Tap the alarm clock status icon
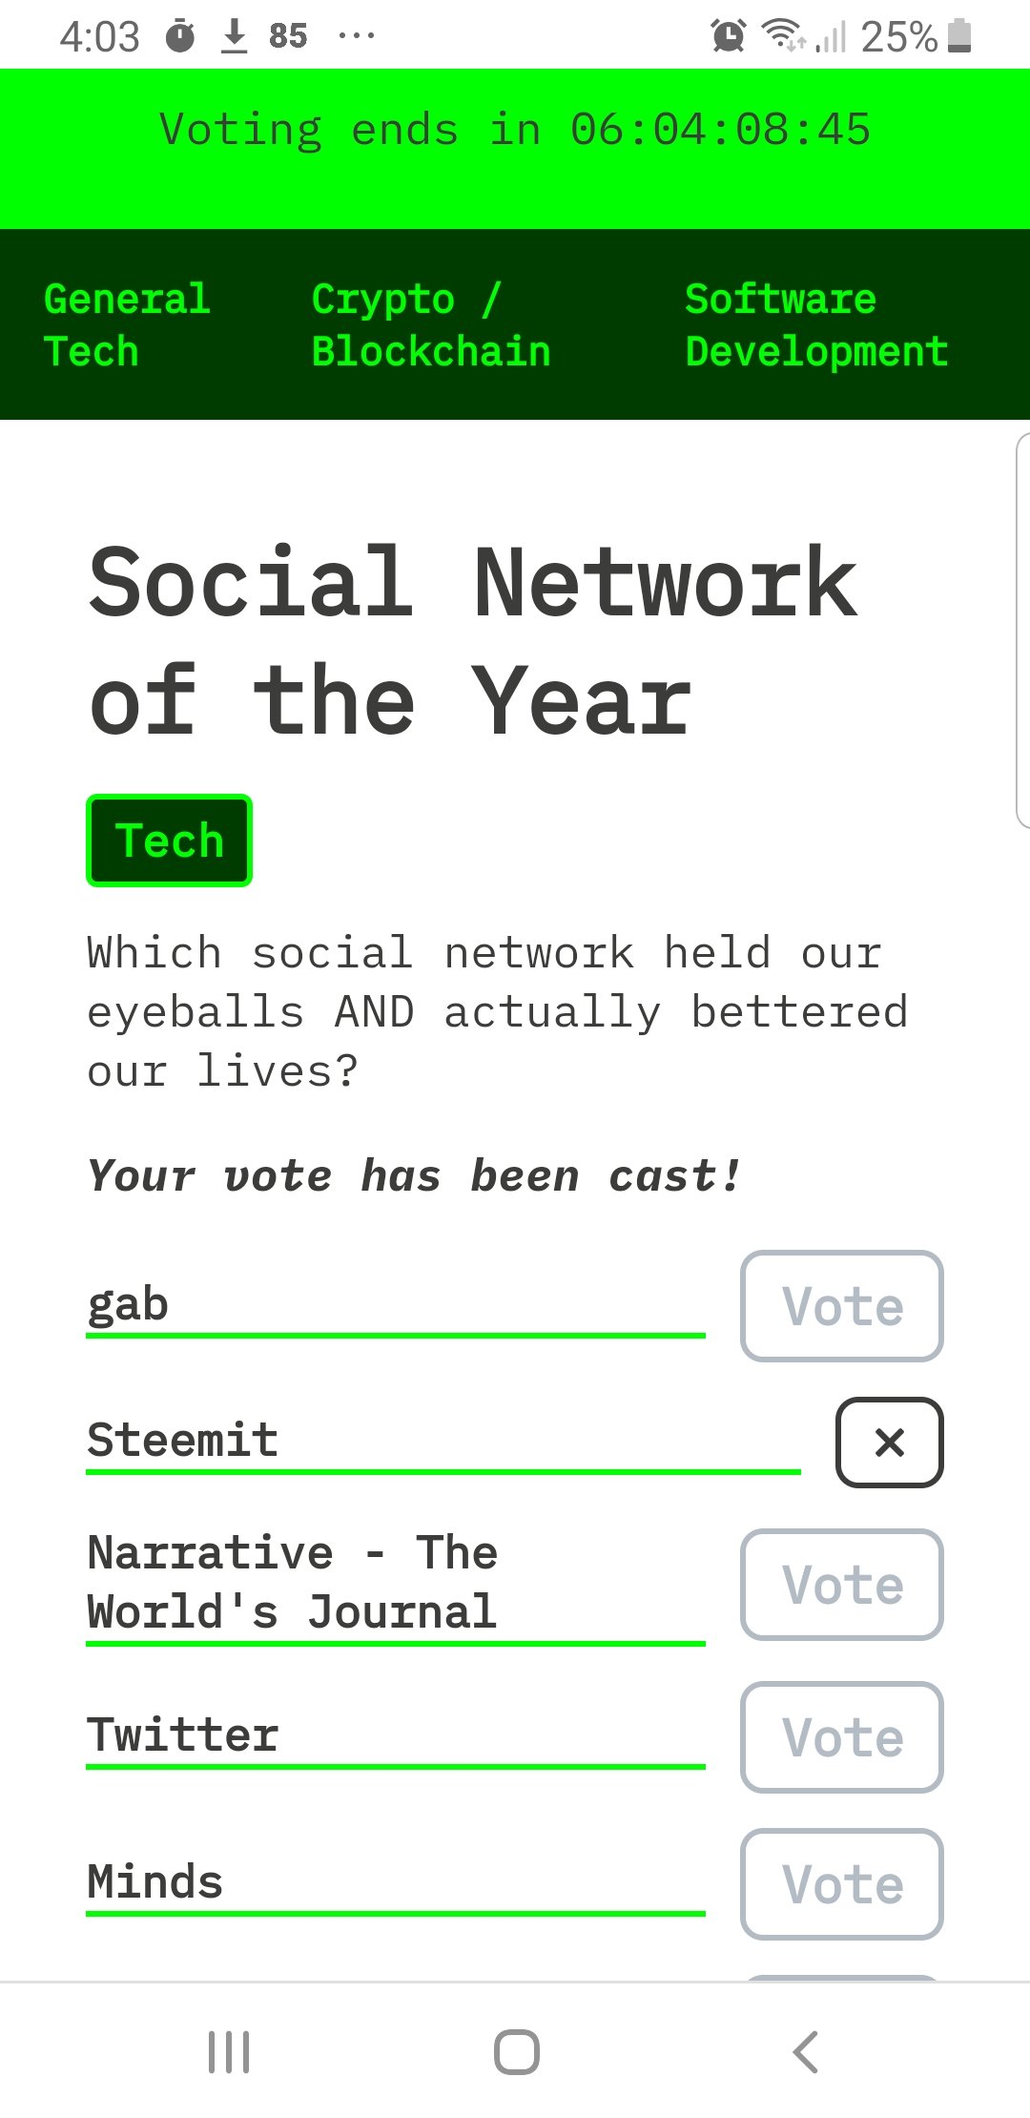The height and width of the screenshot is (2118, 1030). (728, 36)
